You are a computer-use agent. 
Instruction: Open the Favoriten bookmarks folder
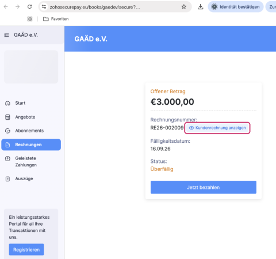click(x=56, y=19)
